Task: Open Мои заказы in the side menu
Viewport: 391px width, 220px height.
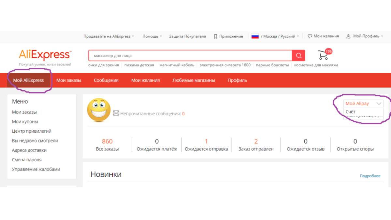Action: [x=24, y=112]
